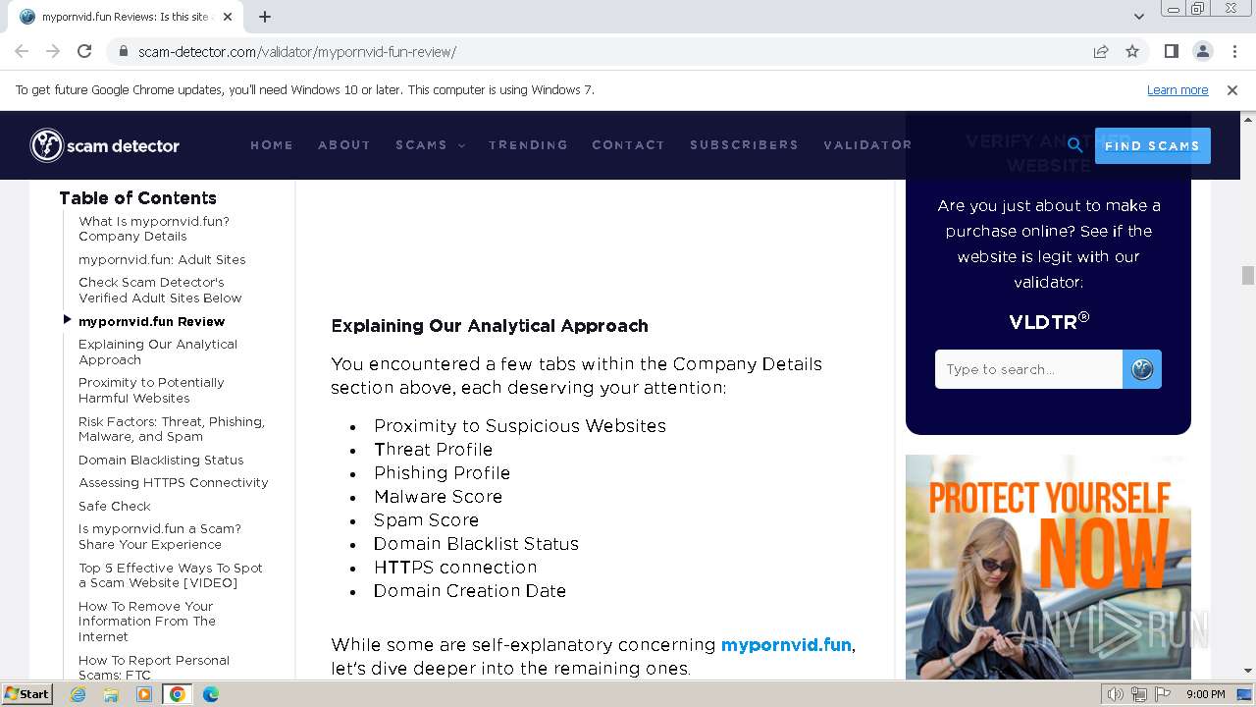Go to the HOME menu item
This screenshot has height=707, width=1256.
click(272, 145)
